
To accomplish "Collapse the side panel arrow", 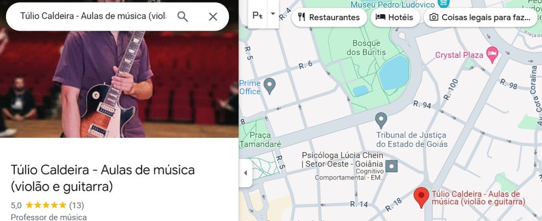I will click(246, 173).
